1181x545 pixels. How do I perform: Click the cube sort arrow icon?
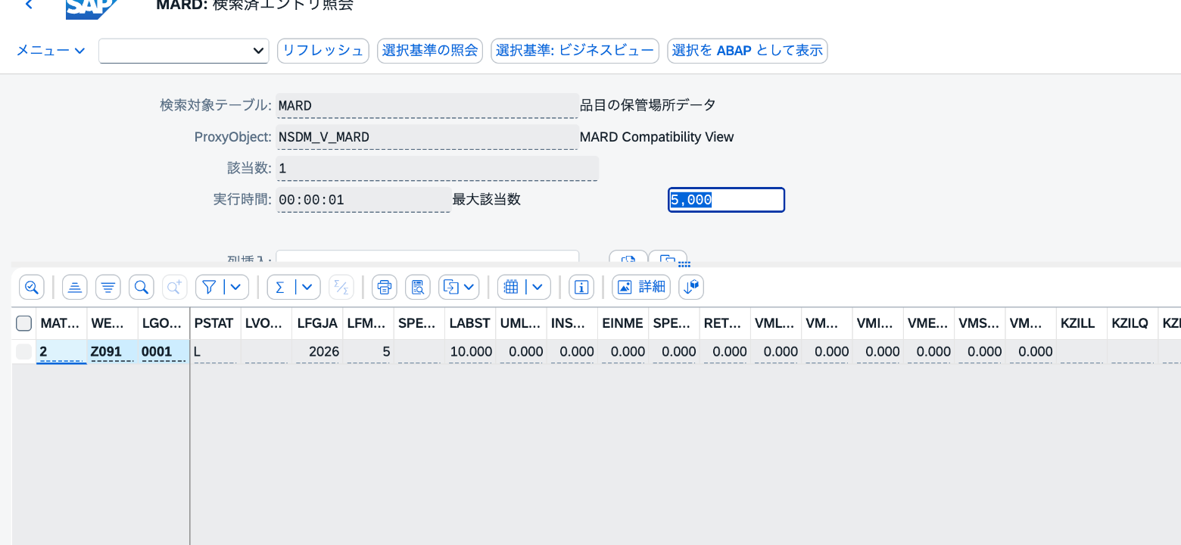point(692,287)
